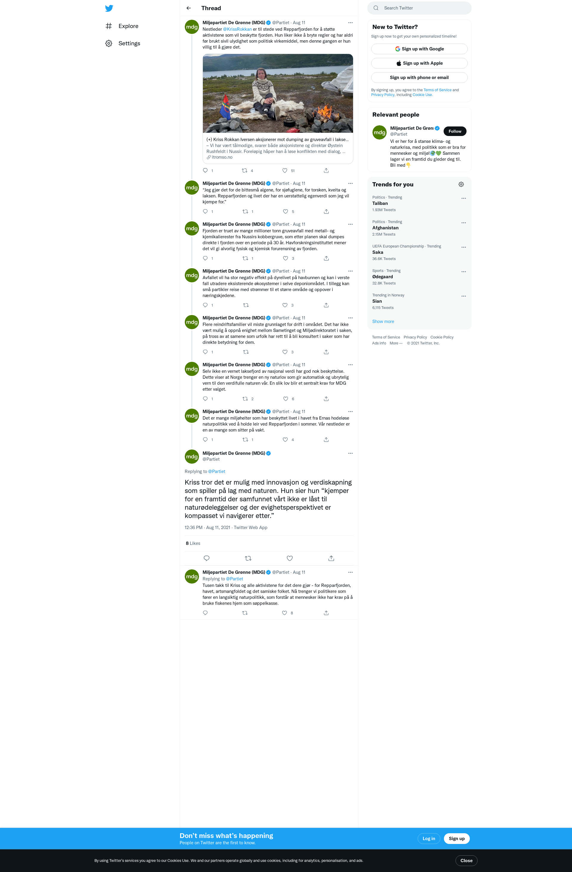Retweet the tweet quoting "Jeg gjør det"

[x=245, y=211]
